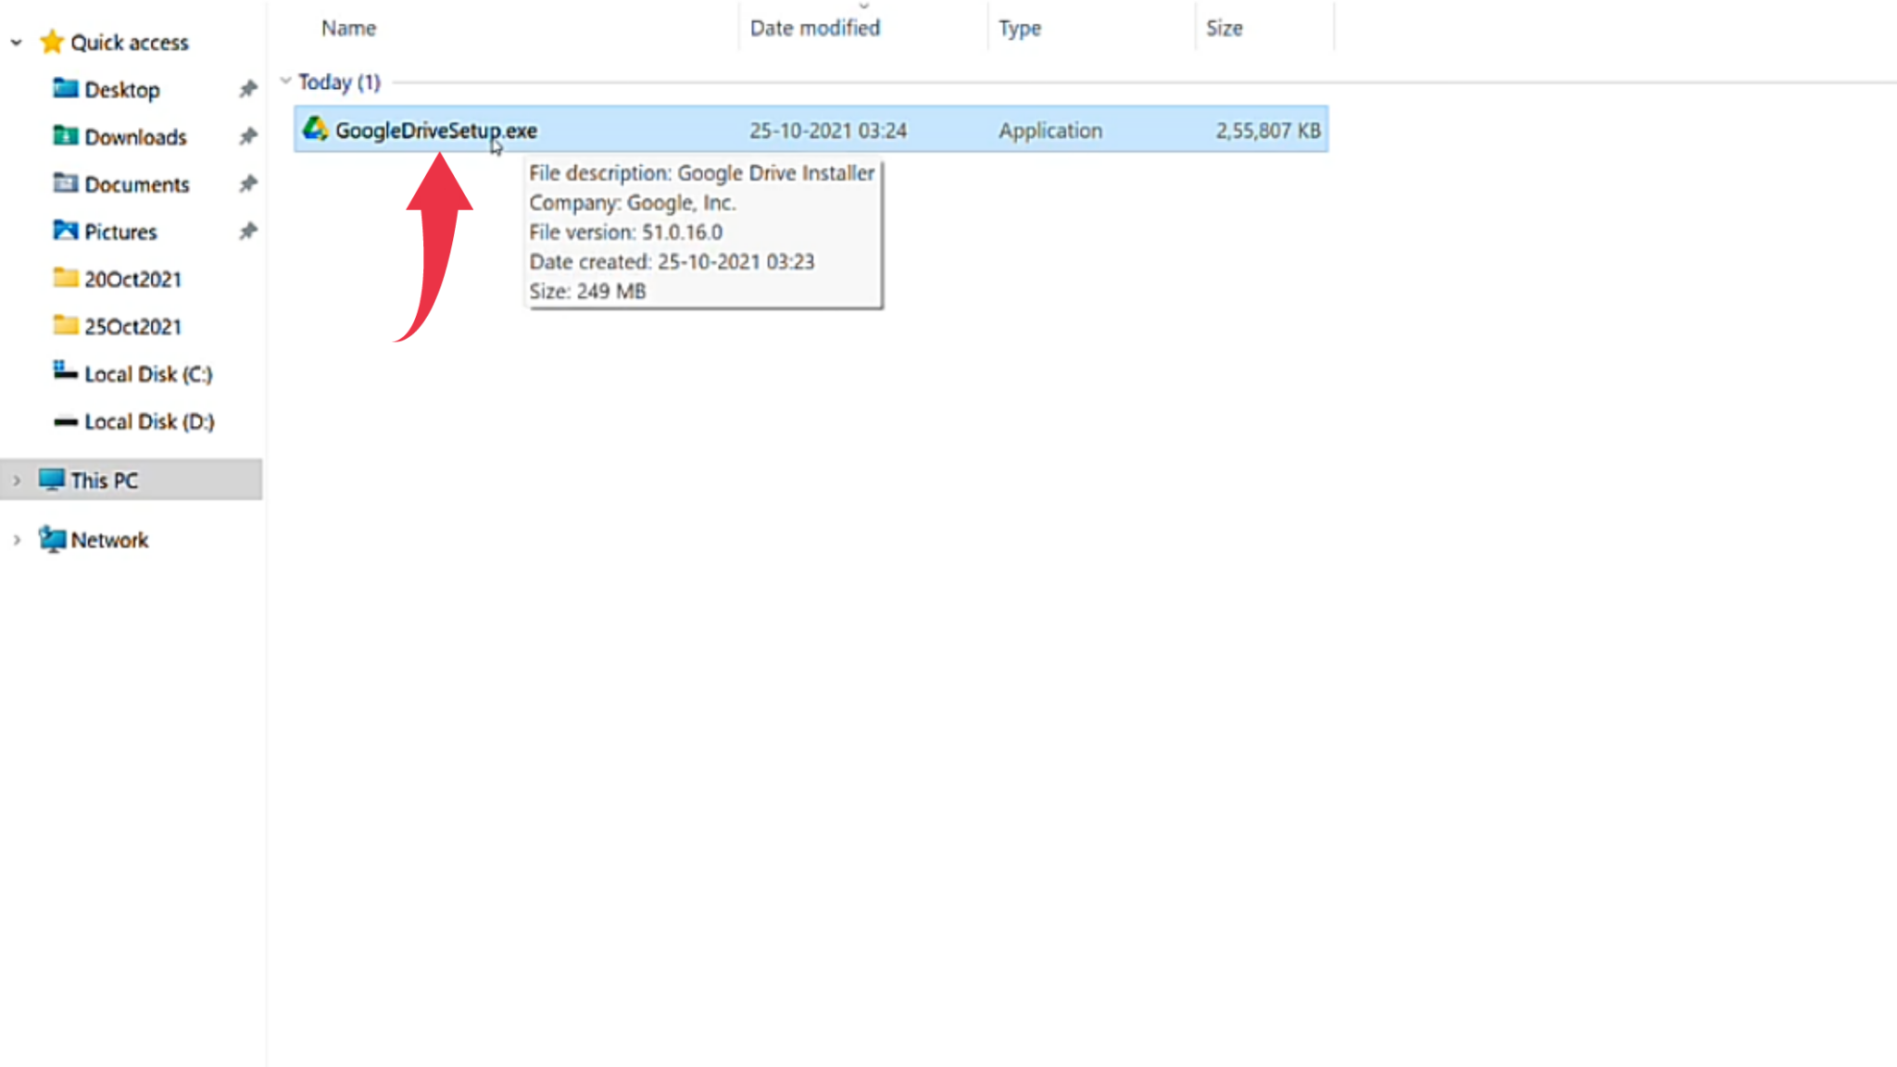Open Desktop in Quick access
The height and width of the screenshot is (1067, 1897).
coord(122,90)
